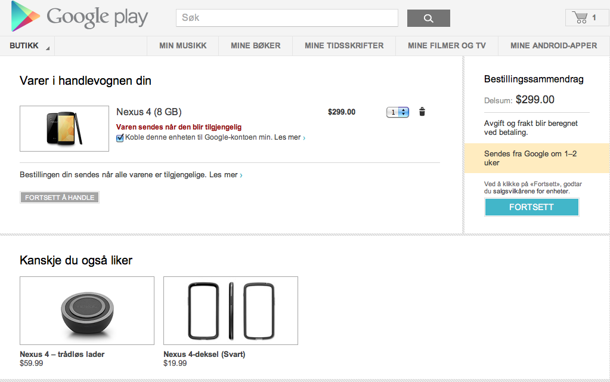Image resolution: width=610 pixels, height=382 pixels.
Task: Click the $299.00 item price
Action: pyautogui.click(x=342, y=112)
